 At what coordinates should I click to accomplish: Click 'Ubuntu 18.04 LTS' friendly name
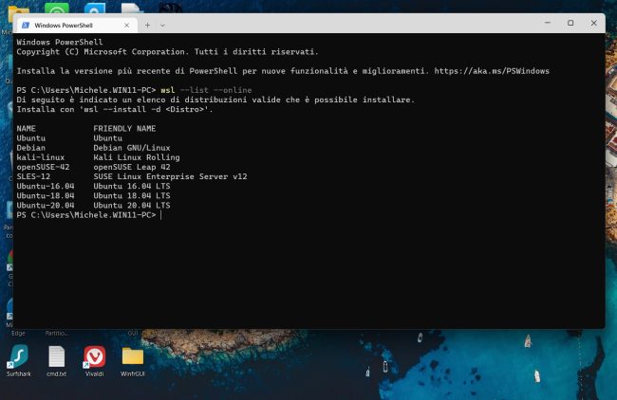[x=132, y=195]
